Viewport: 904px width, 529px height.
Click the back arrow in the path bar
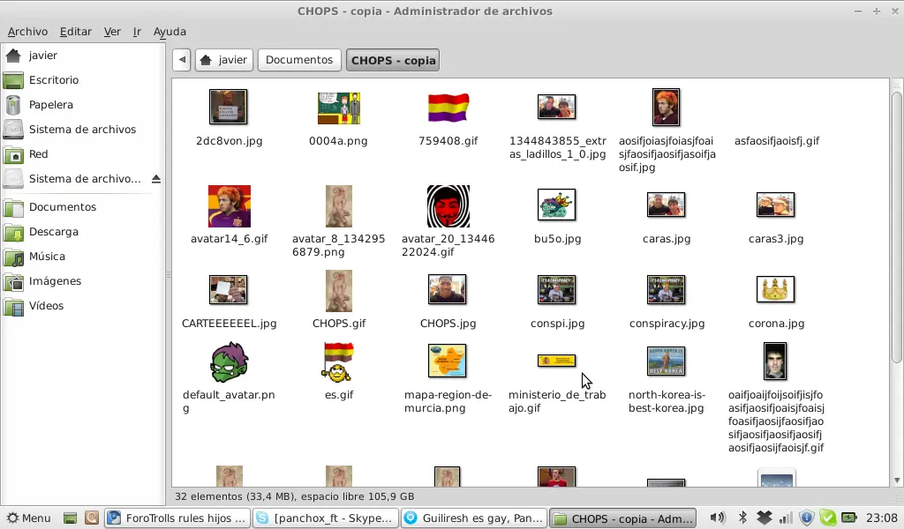point(182,60)
